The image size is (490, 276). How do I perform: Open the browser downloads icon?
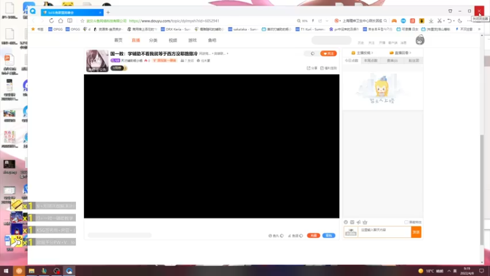(x=431, y=21)
